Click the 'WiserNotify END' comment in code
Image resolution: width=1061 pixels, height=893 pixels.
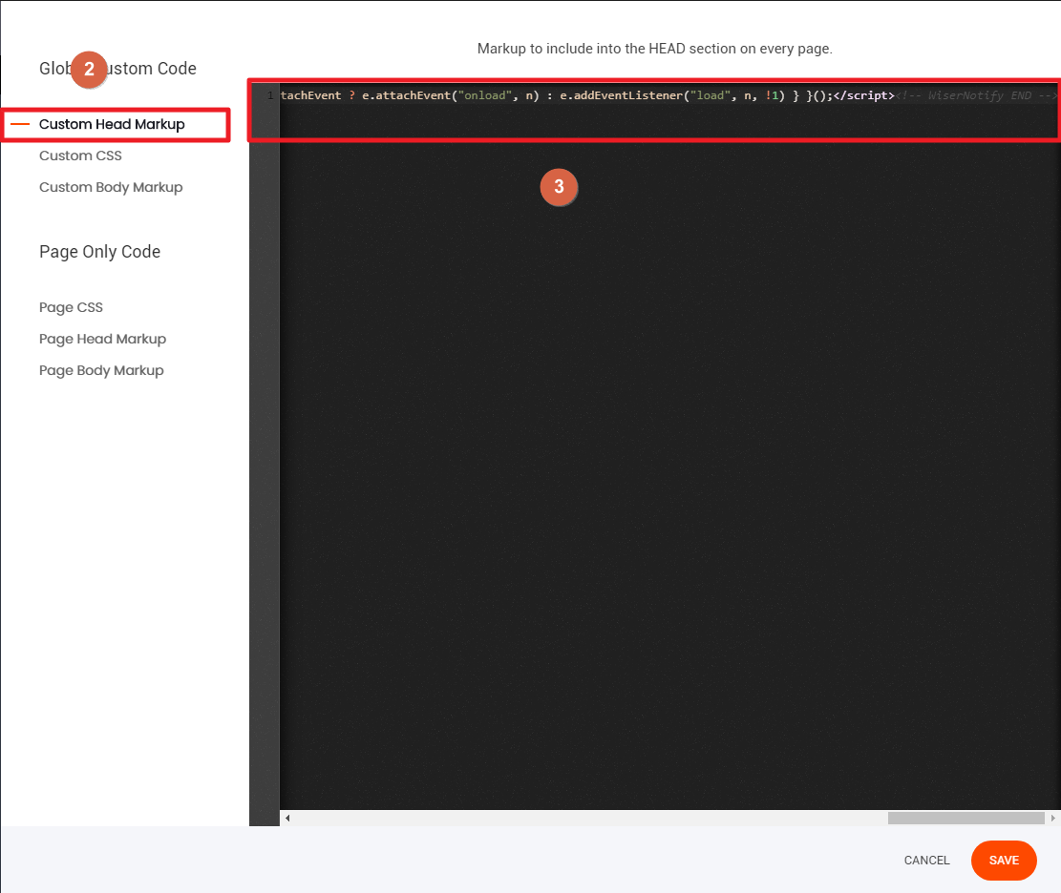(976, 95)
